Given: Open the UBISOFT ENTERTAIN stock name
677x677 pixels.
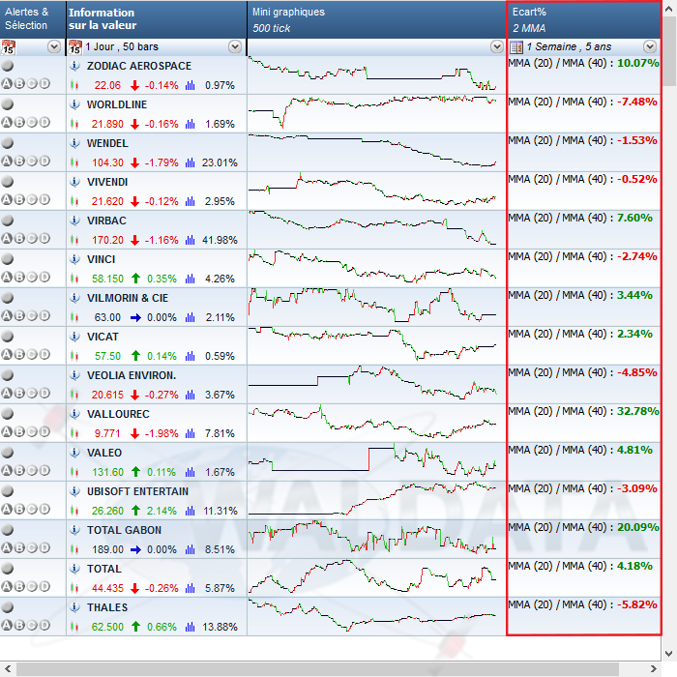Looking at the screenshot, I should tap(137, 491).
